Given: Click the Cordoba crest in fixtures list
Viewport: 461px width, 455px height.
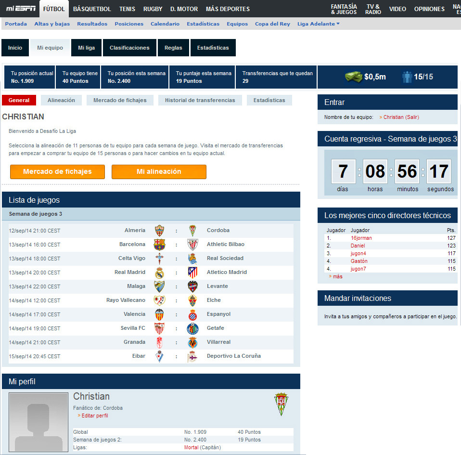Looking at the screenshot, I should coord(192,231).
